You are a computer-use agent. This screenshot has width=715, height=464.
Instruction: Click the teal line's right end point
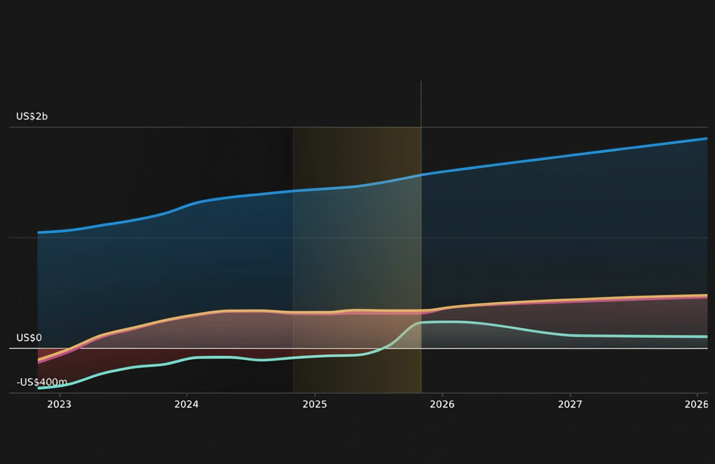point(707,336)
